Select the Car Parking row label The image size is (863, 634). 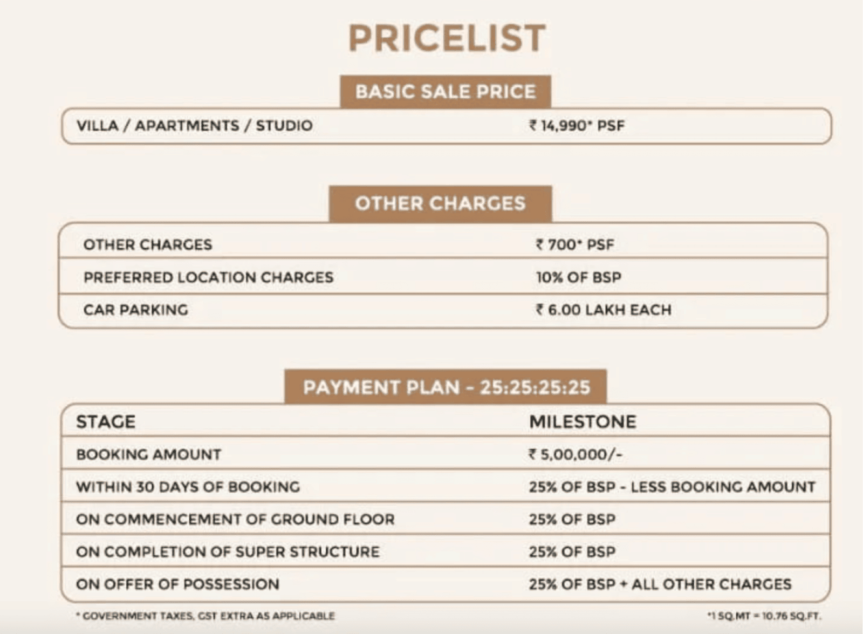point(136,310)
